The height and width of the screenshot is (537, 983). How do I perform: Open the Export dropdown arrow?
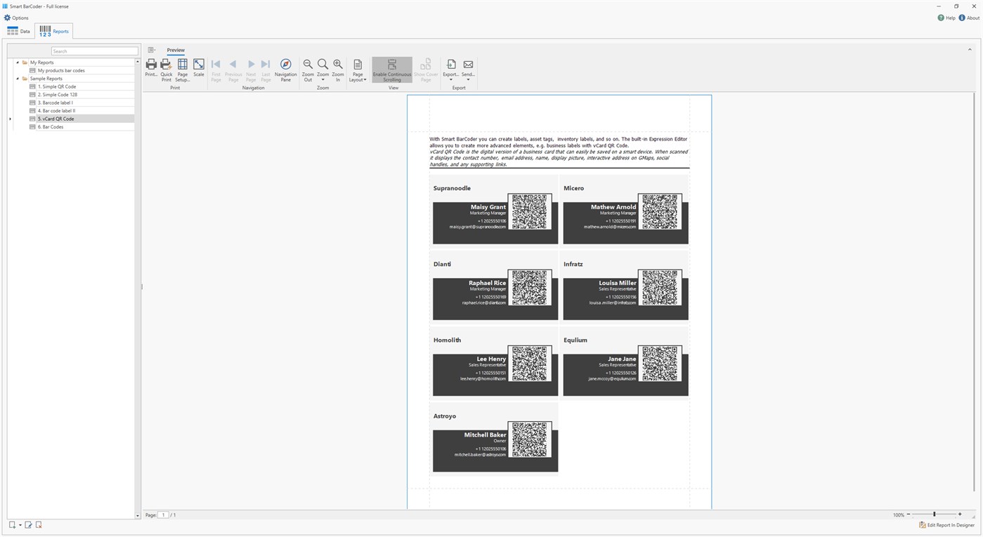pos(450,79)
